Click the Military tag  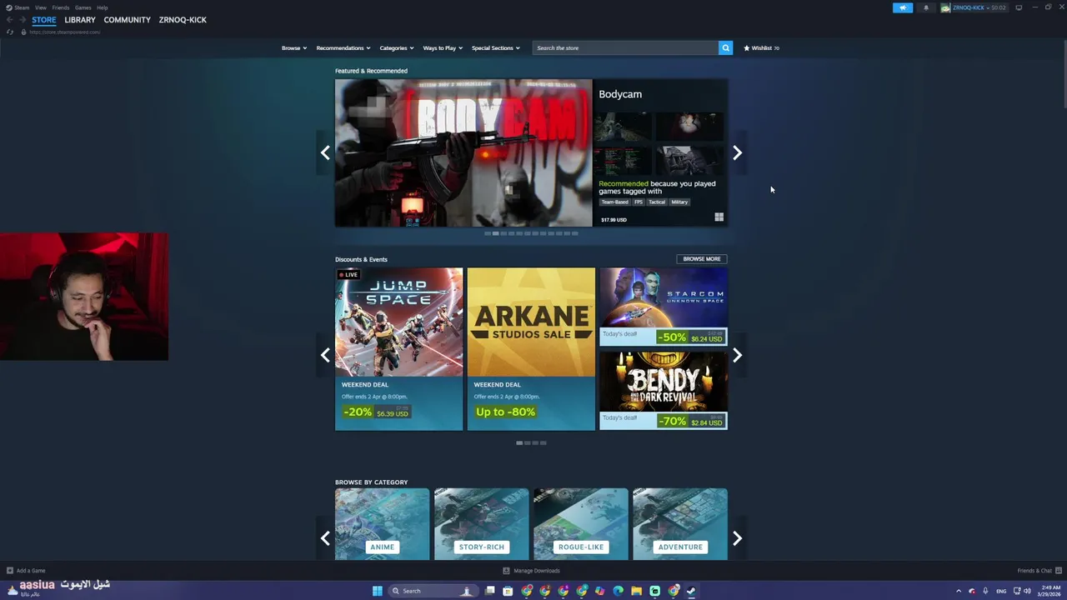[679, 202]
